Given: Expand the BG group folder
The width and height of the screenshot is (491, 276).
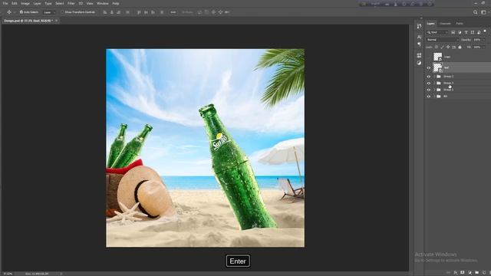Looking at the screenshot, I should coord(435,97).
